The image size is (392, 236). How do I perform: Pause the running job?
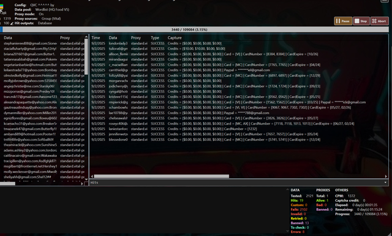click(x=343, y=21)
